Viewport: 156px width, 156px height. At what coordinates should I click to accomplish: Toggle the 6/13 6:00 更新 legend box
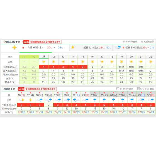point(118,89)
